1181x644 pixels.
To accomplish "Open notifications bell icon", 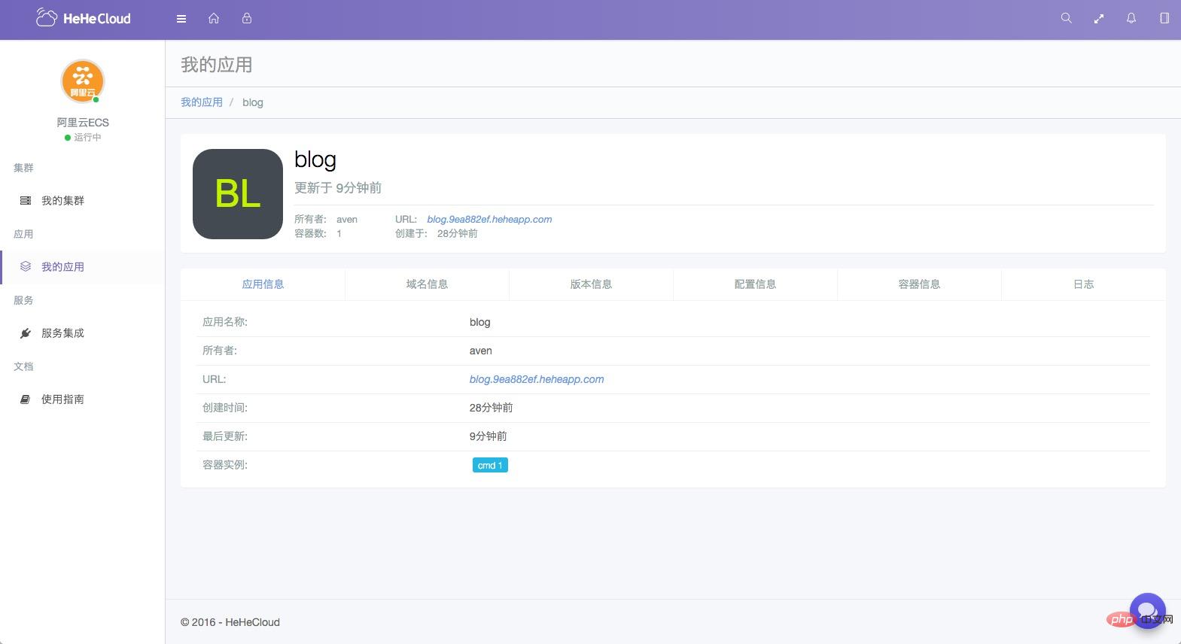I will pos(1131,19).
